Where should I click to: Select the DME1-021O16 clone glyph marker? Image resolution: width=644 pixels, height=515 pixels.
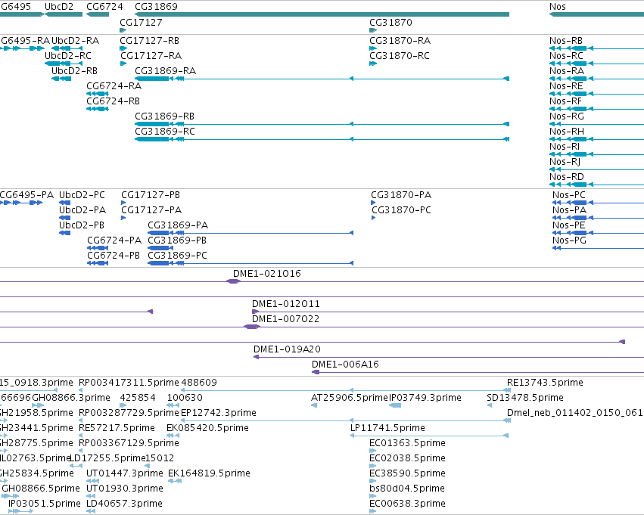233,281
